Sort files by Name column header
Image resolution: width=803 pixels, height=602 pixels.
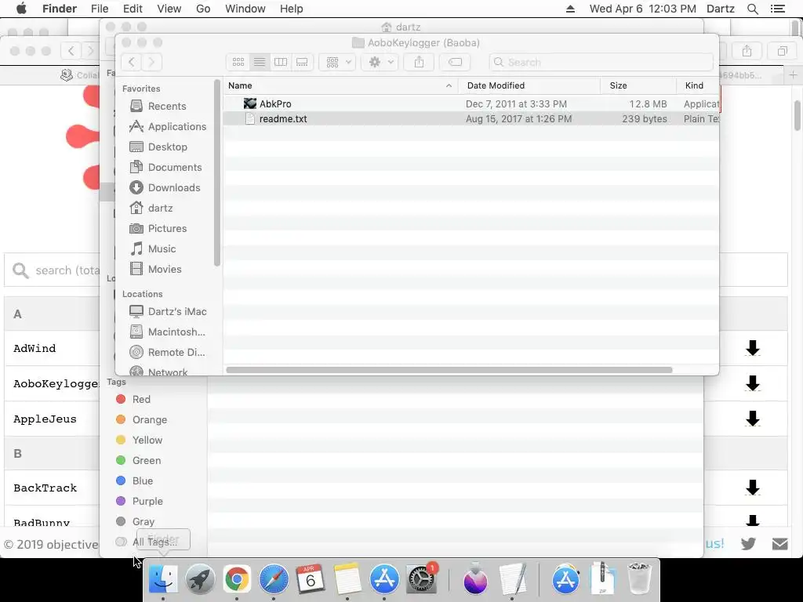(340, 85)
